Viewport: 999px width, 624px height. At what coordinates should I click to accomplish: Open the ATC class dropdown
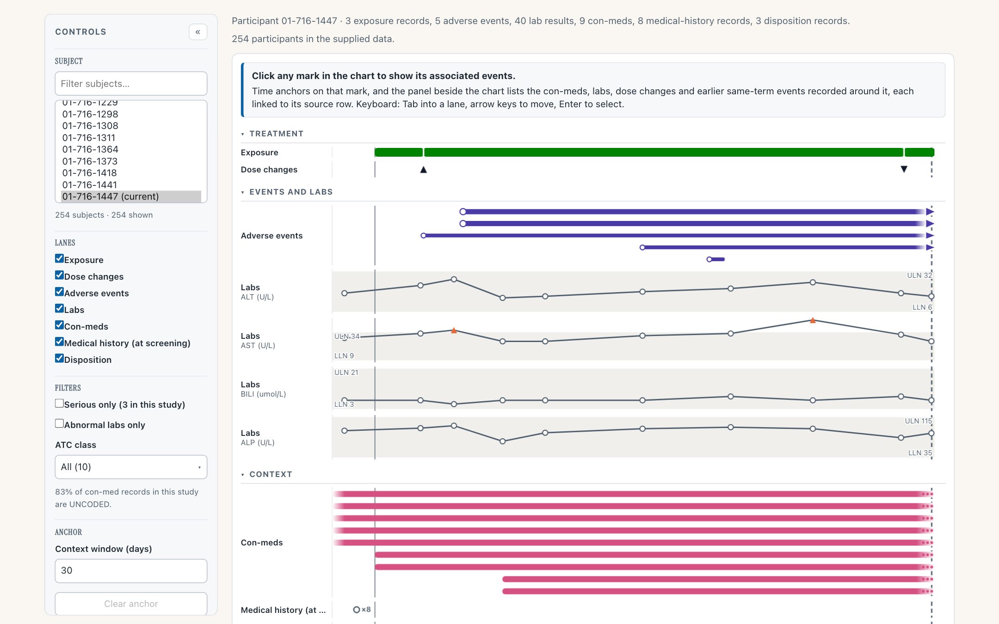(131, 467)
